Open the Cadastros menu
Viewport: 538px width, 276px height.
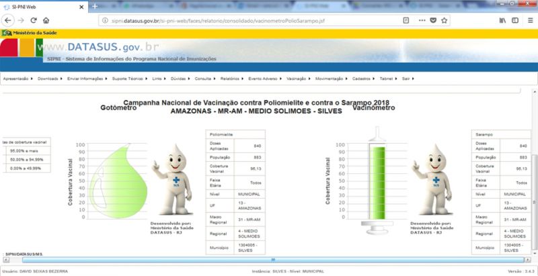pos(364,79)
